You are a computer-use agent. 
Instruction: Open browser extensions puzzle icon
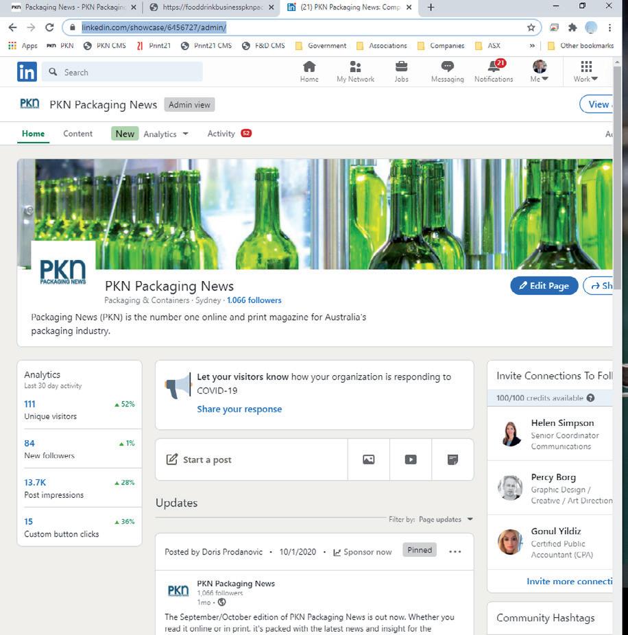click(572, 27)
